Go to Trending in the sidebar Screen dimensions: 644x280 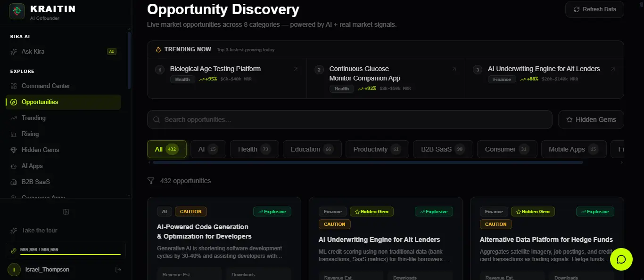tap(63, 118)
